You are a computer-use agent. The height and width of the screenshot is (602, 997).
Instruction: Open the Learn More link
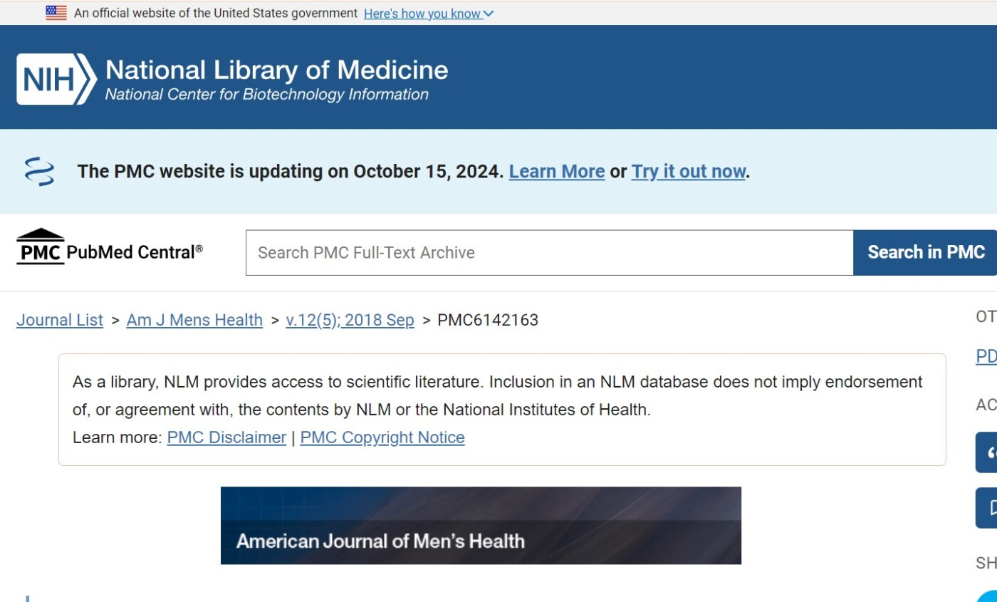click(x=557, y=172)
